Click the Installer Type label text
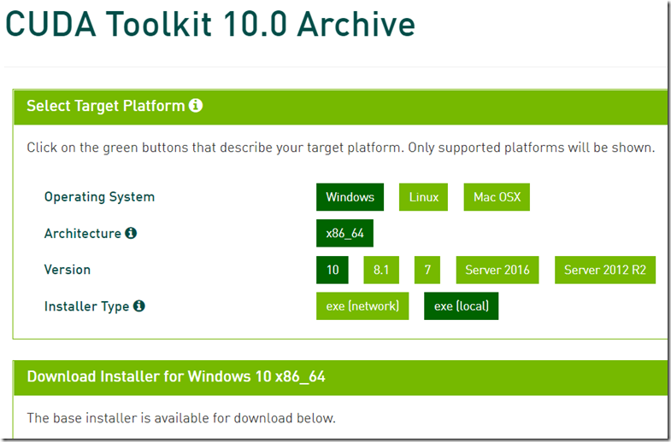This screenshot has height=442, width=671. tap(86, 306)
